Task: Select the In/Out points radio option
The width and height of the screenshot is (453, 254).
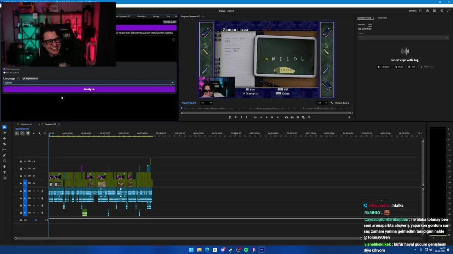Action: click(5, 72)
